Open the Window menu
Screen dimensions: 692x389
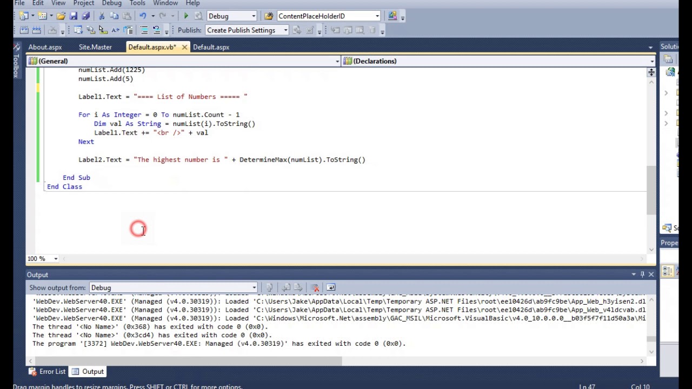(x=165, y=3)
